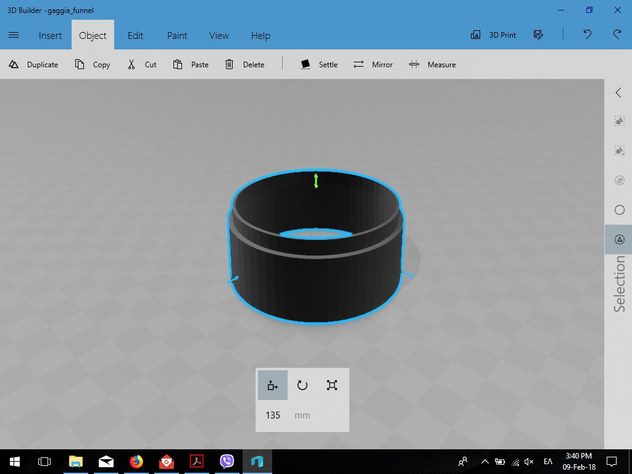Switch to the Scale mode icon
The image size is (632, 474).
(332, 386)
